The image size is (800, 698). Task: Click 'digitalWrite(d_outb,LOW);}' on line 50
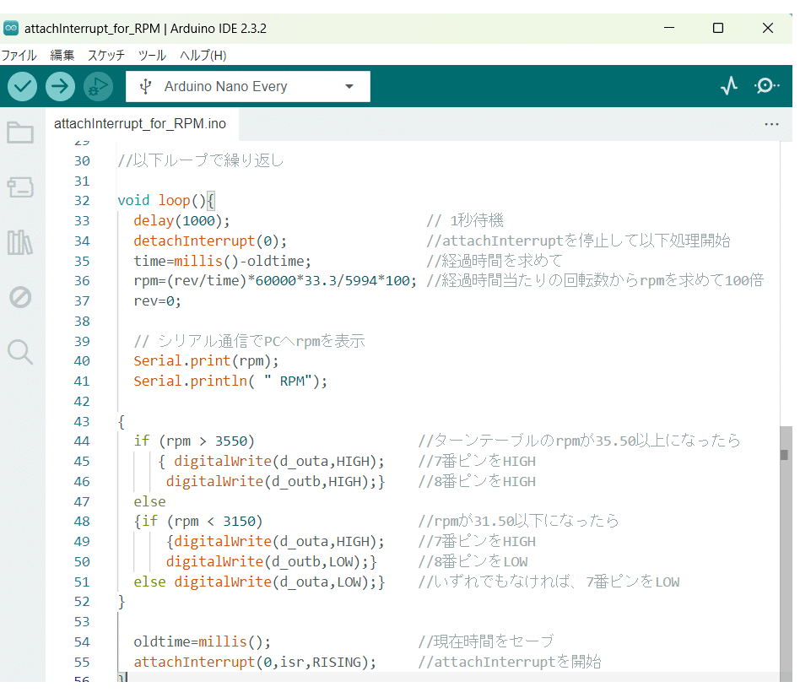coord(272,562)
